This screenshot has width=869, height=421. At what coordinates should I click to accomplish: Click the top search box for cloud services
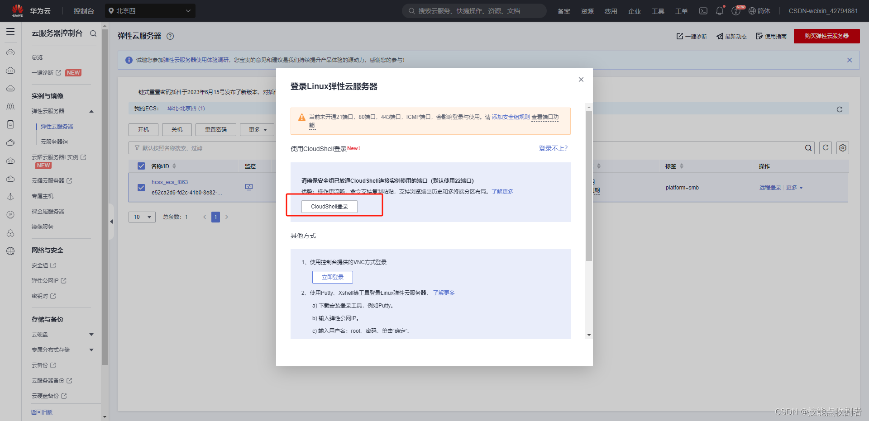pyautogui.click(x=474, y=11)
